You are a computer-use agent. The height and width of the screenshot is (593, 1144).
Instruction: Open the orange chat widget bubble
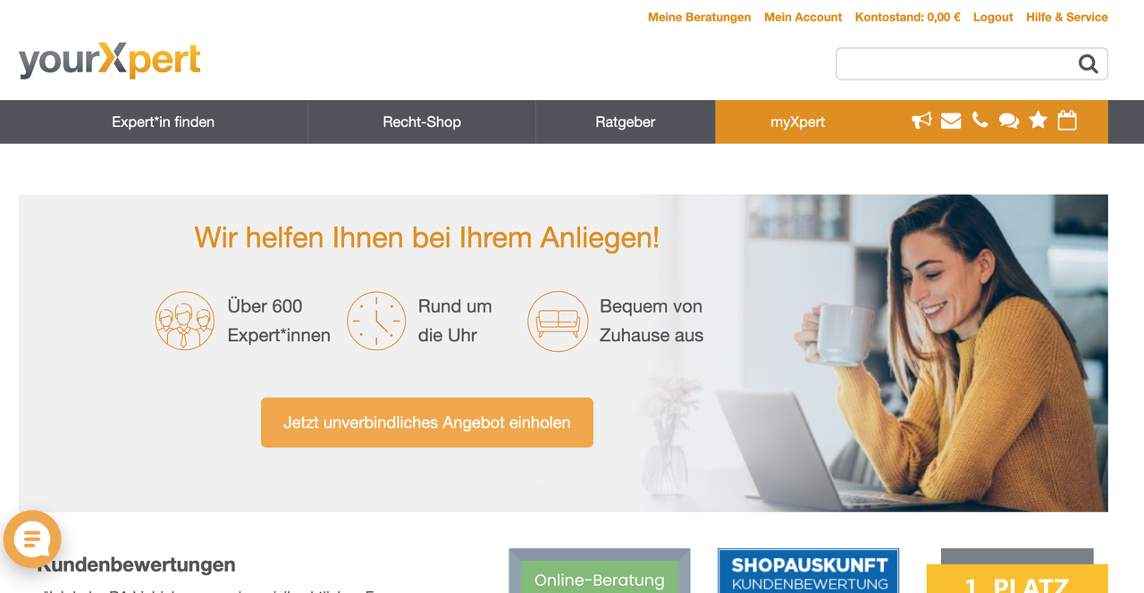click(x=32, y=539)
